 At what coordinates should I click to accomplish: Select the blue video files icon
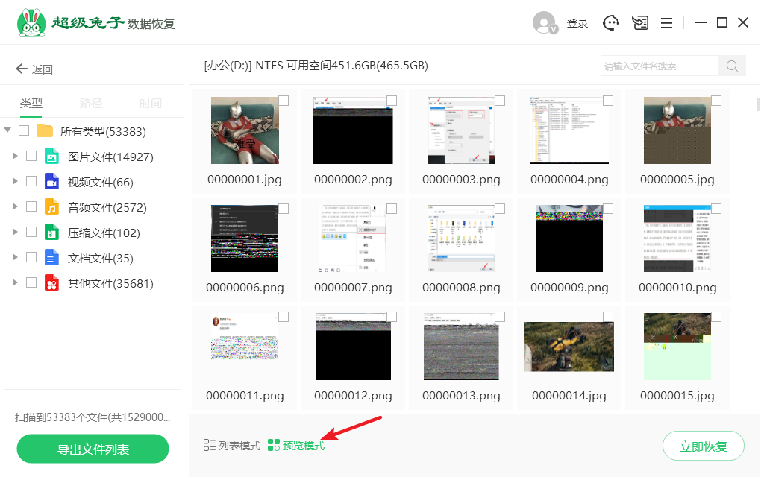click(51, 182)
